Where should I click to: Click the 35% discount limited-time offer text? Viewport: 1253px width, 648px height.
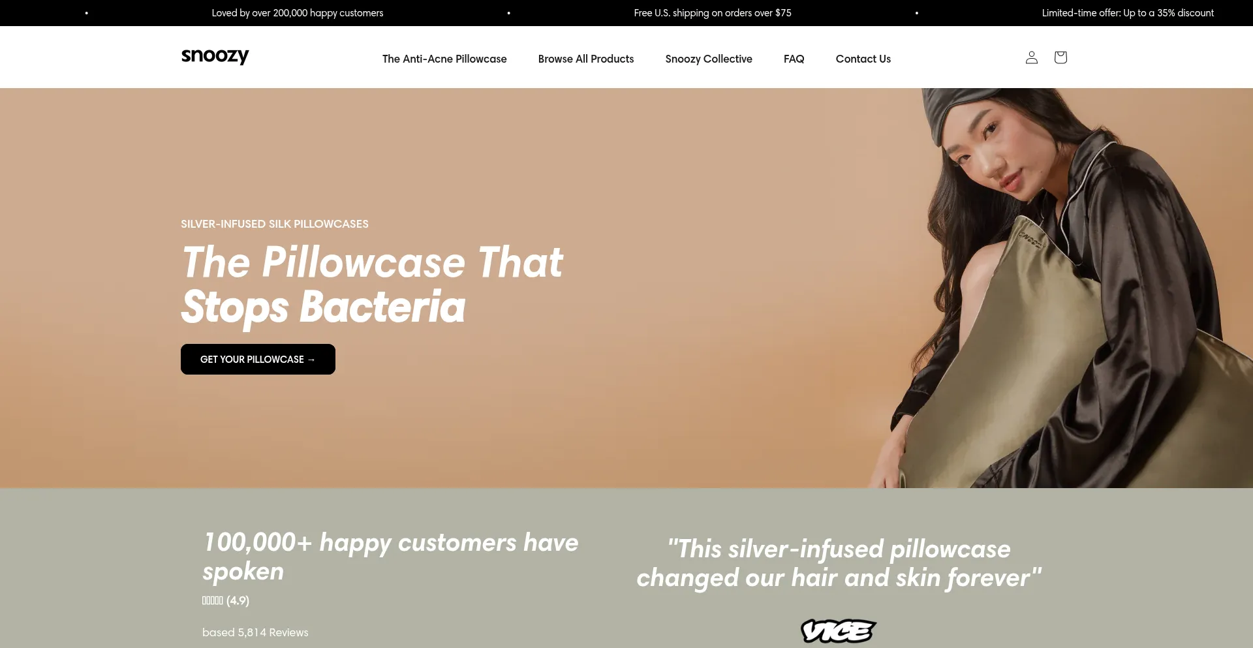1128,13
